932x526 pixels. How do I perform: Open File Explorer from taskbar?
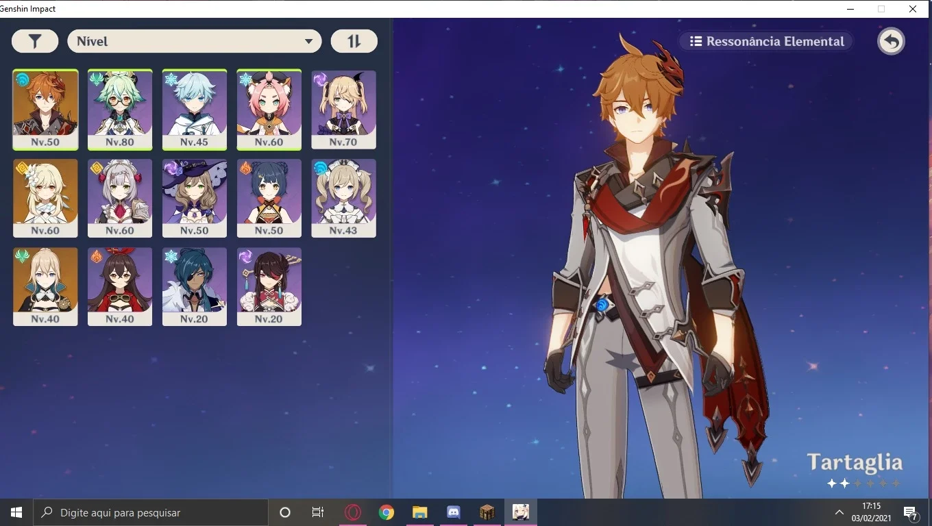click(x=420, y=512)
